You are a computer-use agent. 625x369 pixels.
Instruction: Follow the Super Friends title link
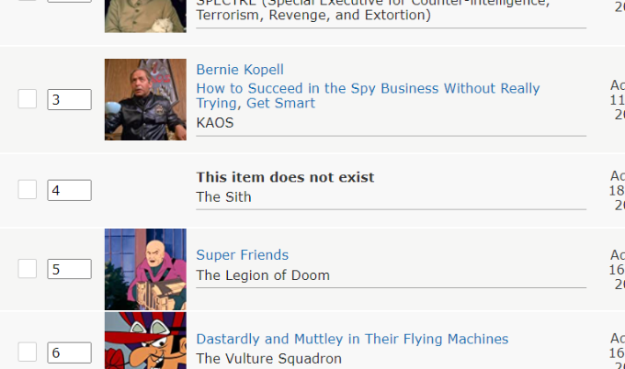pos(242,255)
